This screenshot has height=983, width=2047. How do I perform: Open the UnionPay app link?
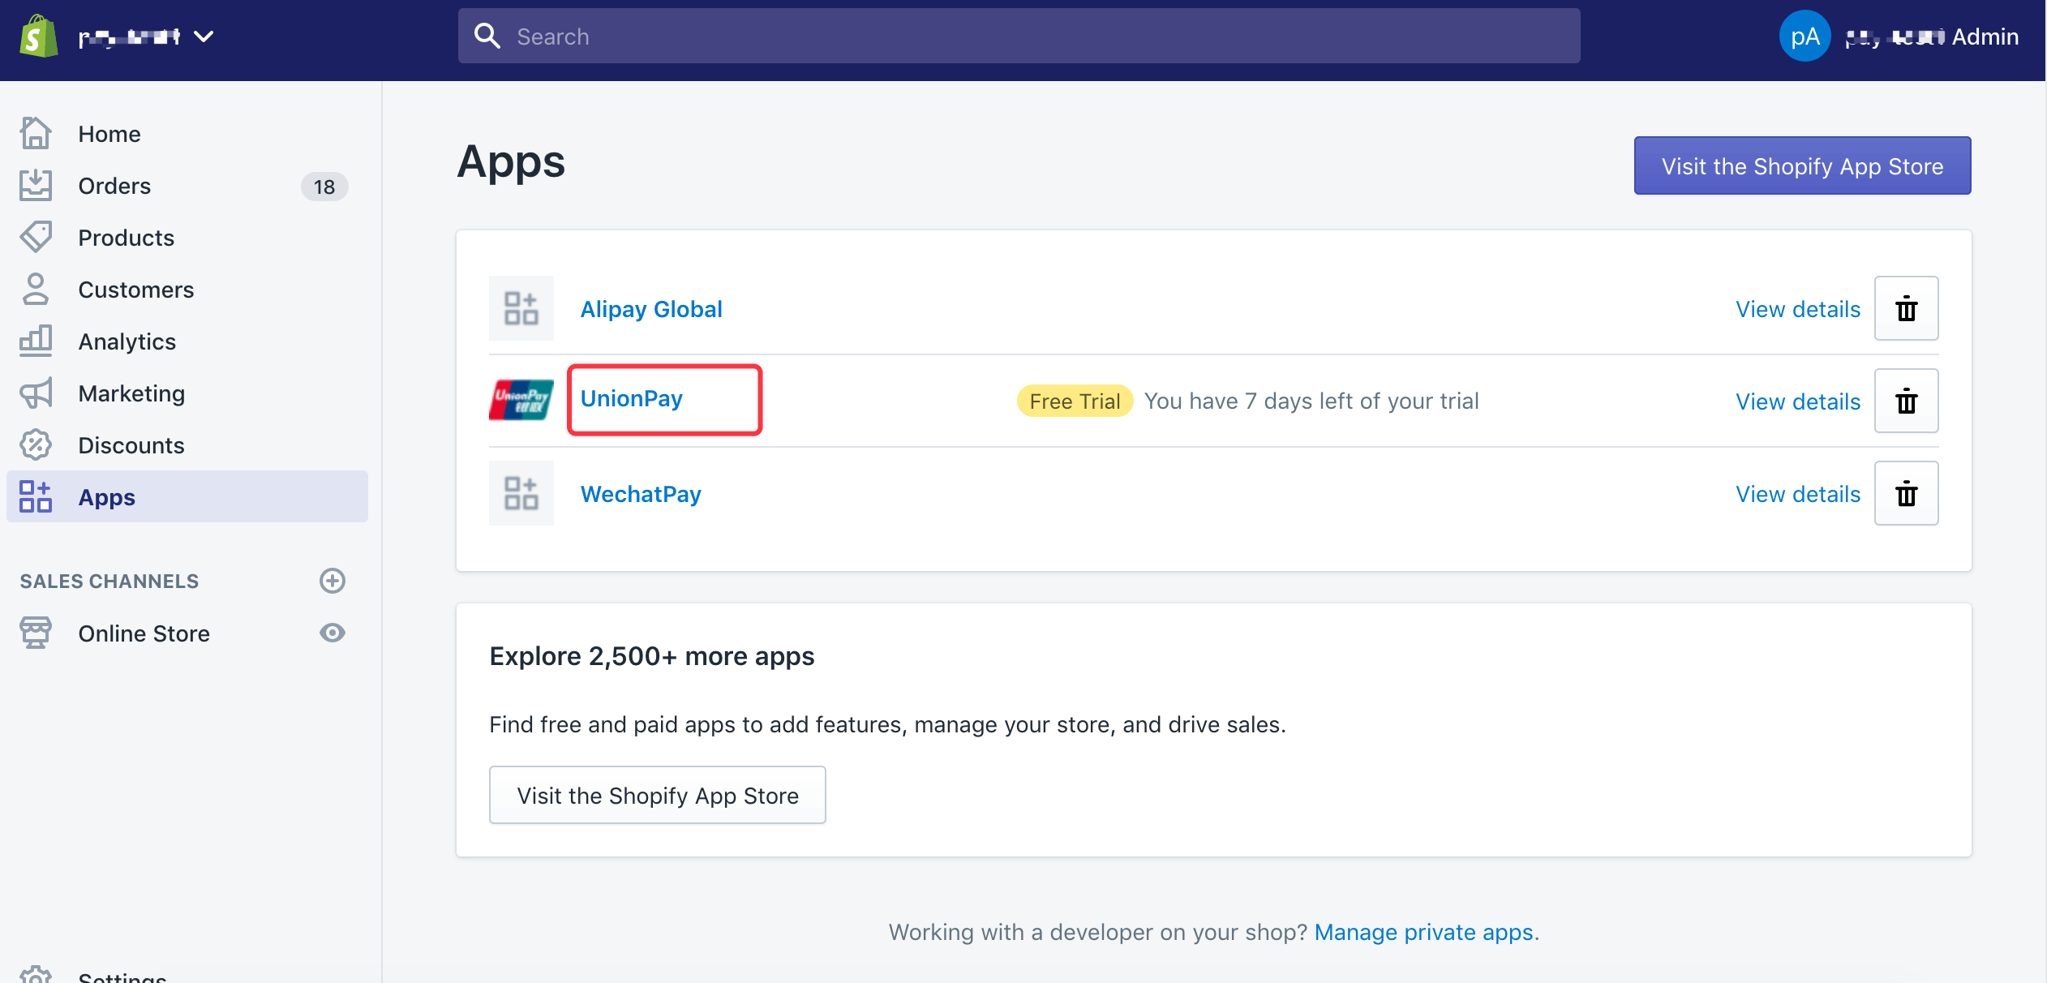click(632, 399)
